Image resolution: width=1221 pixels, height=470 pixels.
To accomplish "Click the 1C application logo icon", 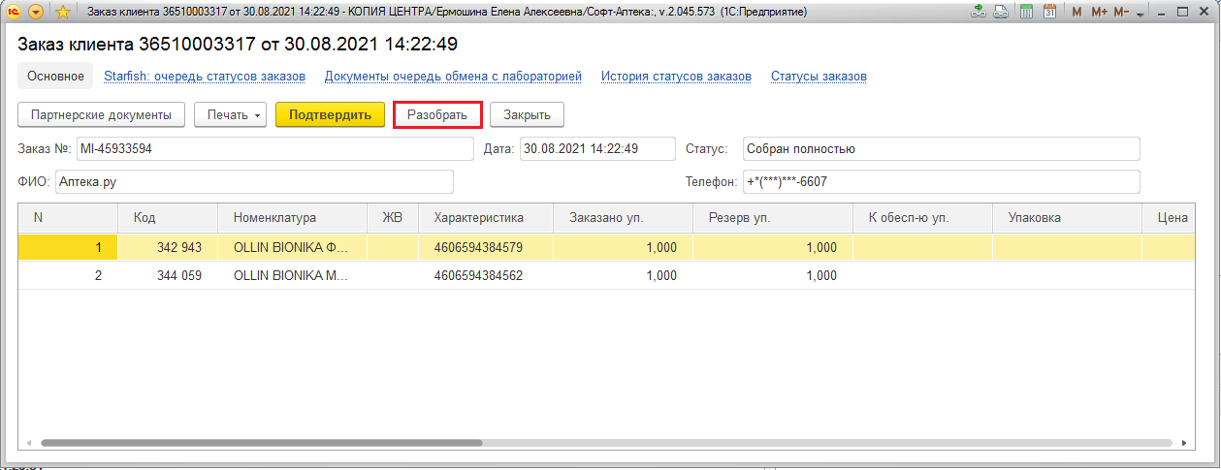I will point(14,12).
